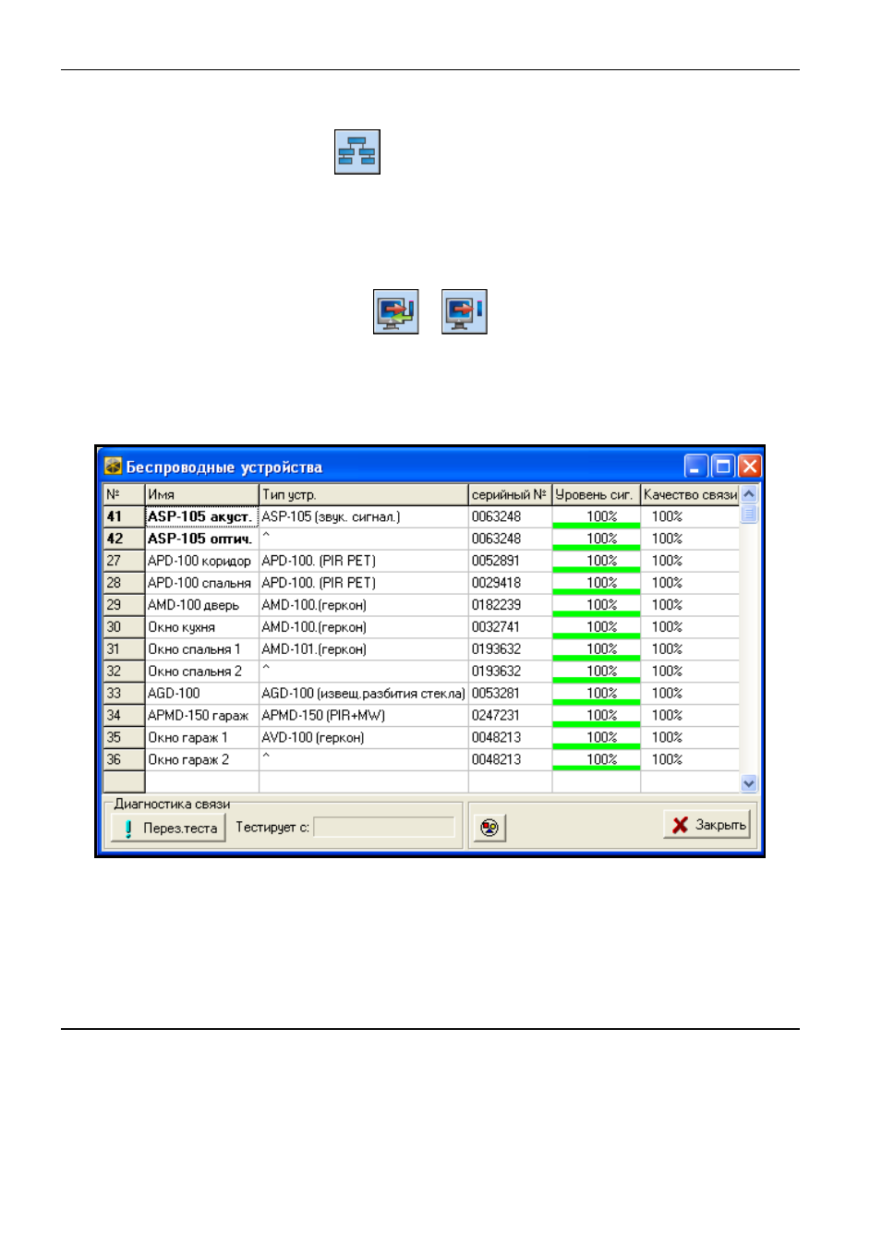882x1247 pixels.
Task: Click the серийный № column header
Action: 510,494
